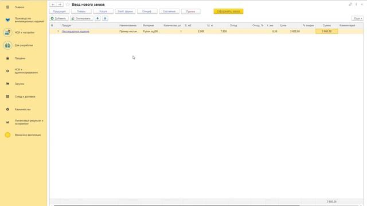
Task: Click the Цена column header
Action: (290, 25)
